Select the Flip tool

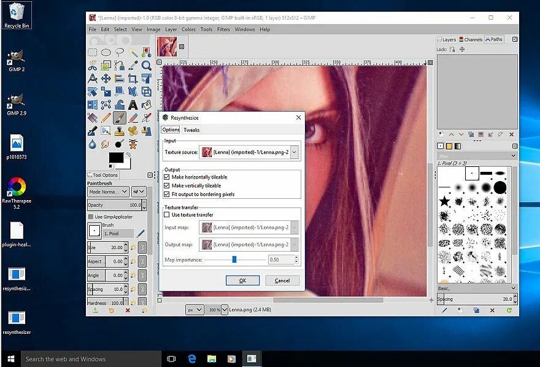[x=92, y=105]
